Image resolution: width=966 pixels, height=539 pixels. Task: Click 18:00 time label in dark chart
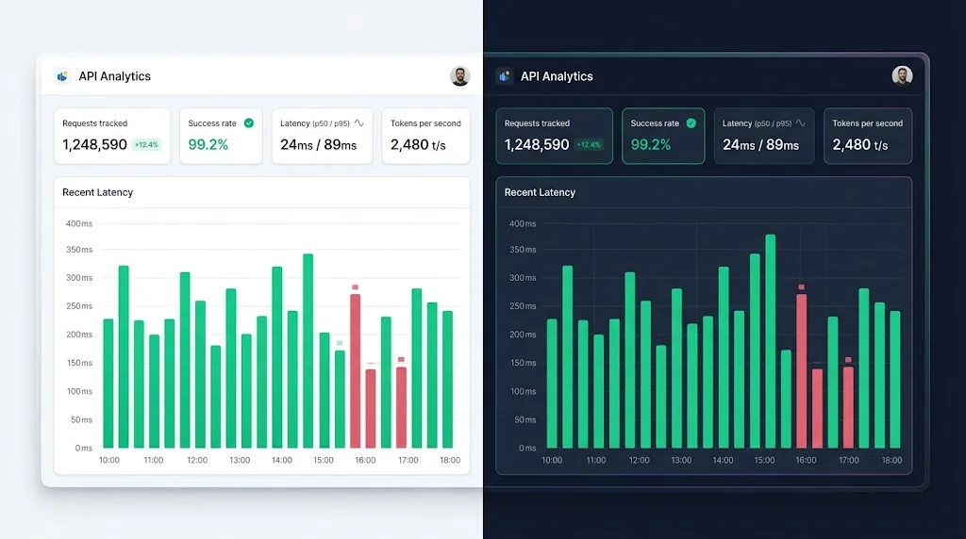[891, 460]
